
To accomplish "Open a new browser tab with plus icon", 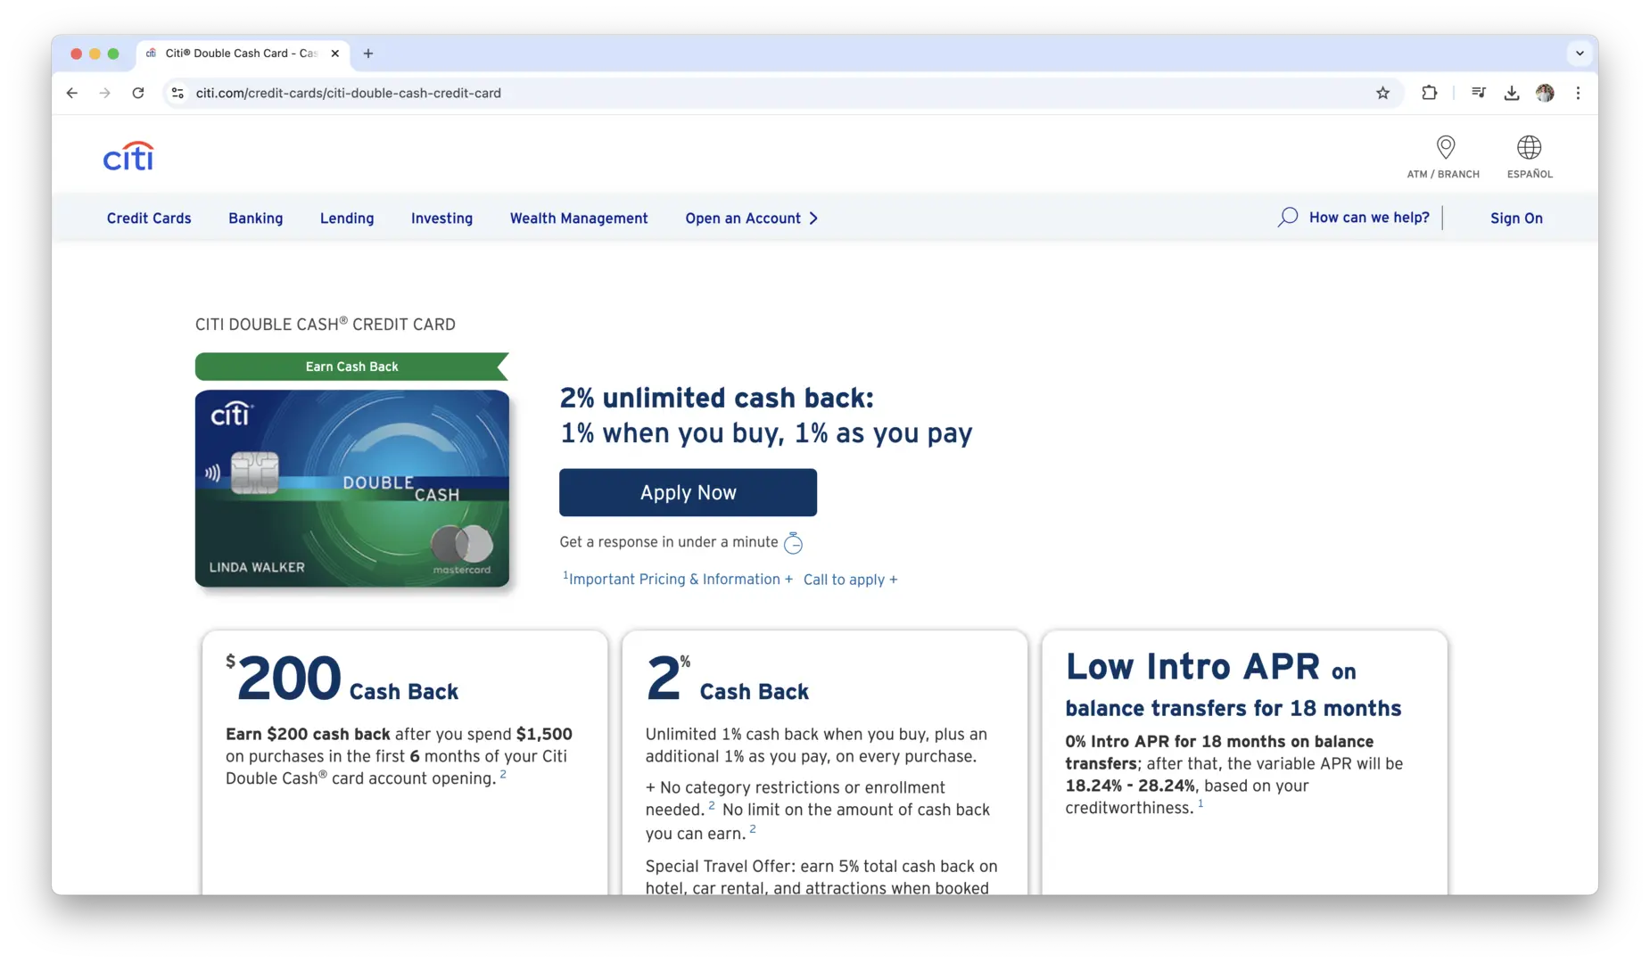I will (x=368, y=53).
